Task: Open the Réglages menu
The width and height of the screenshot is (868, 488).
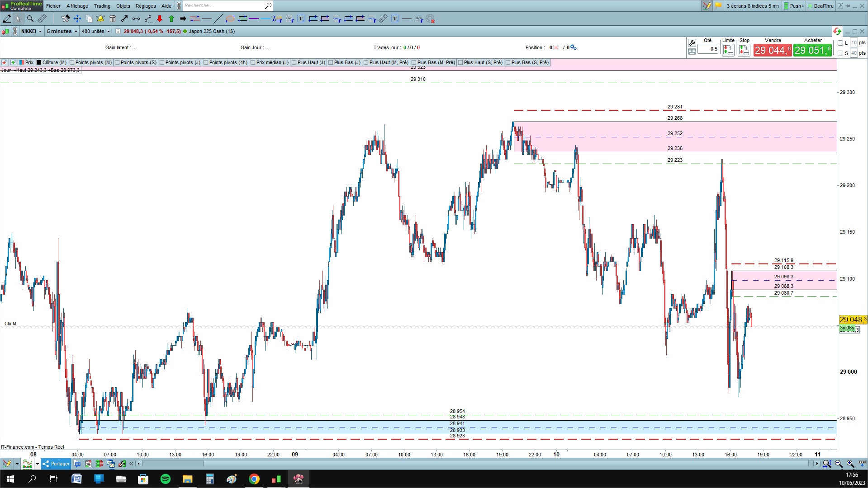Action: point(146,6)
